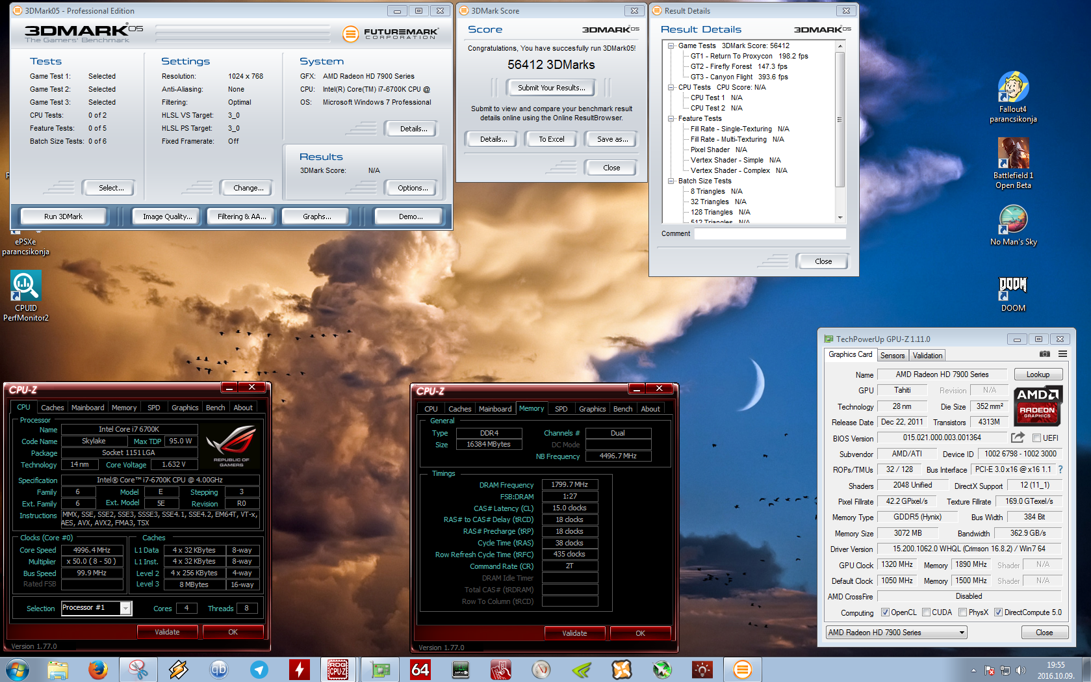The width and height of the screenshot is (1091, 682).
Task: Click the Graphs button in 3DMark05
Action: [x=316, y=216]
